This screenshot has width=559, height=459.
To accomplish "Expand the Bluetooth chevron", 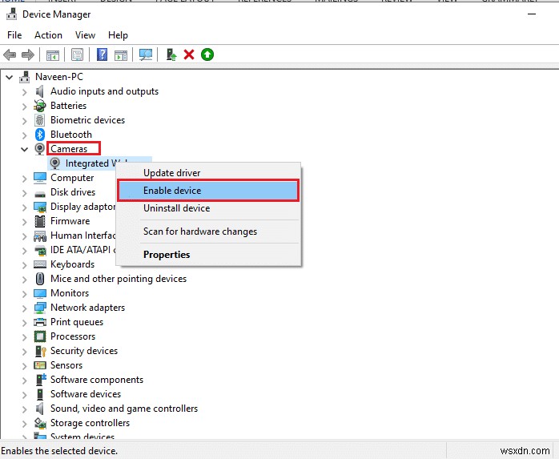I will click(24, 135).
